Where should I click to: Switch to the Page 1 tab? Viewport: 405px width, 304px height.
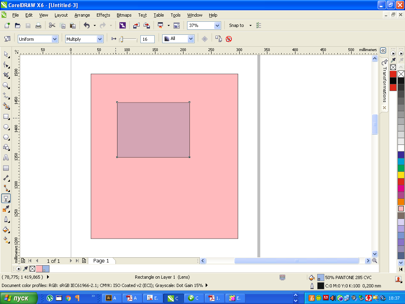tap(101, 261)
